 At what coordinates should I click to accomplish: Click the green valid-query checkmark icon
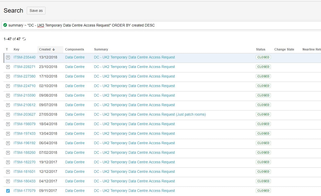pos(5,25)
